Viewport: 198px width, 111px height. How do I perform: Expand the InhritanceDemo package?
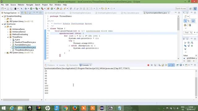8,29
